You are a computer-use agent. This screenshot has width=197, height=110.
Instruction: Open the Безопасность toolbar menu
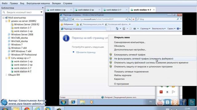pos(159,29)
